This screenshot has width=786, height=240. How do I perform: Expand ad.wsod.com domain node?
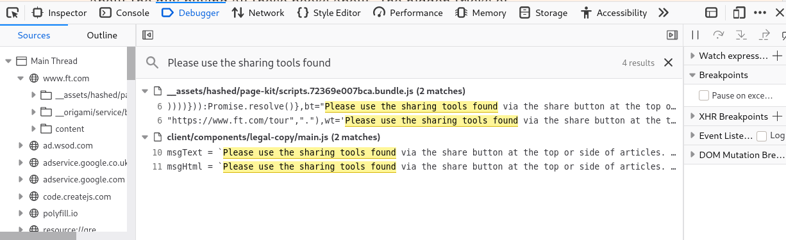[21, 146]
